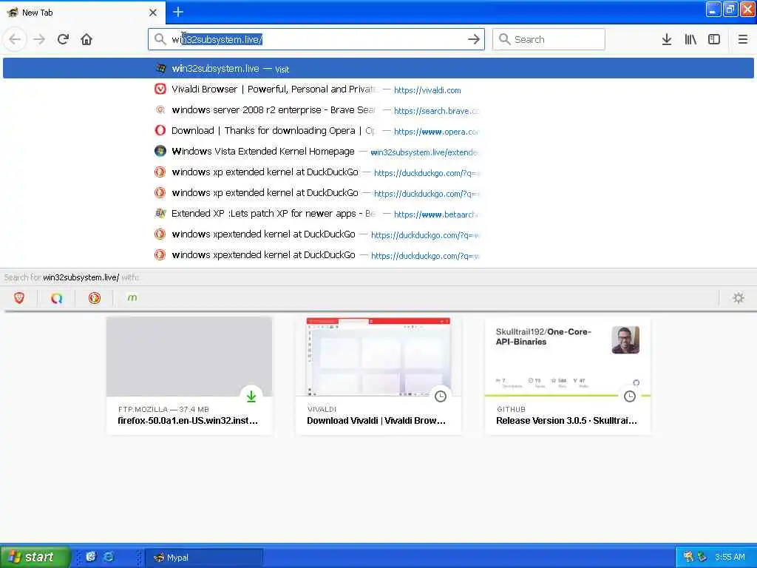Image resolution: width=757 pixels, height=568 pixels.
Task: Click clock history icon on GitHub card
Action: 630,396
